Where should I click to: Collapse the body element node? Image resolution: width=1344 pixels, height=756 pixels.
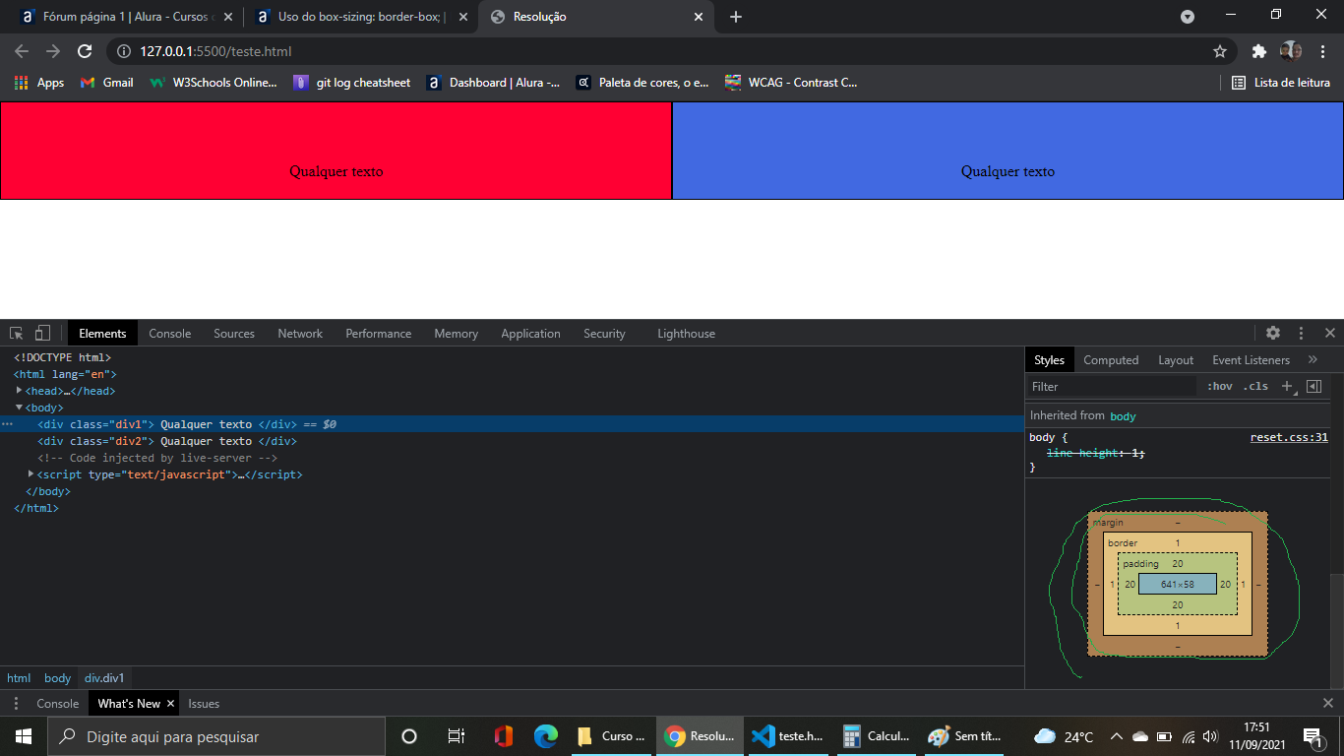point(19,407)
